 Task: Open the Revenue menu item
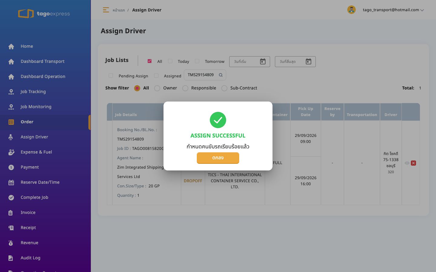(x=45, y=243)
